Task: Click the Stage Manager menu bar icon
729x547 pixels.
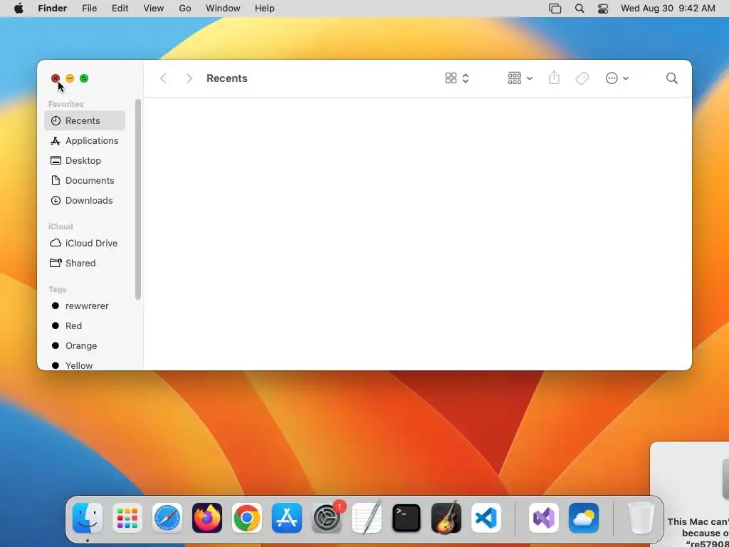Action: tap(555, 9)
